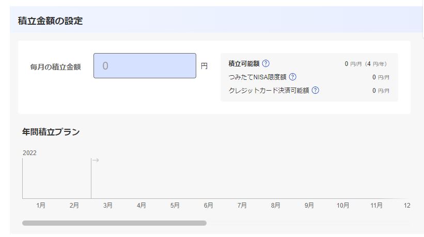The image size is (424, 237).
Task: Click the 3月 month marker
Action: tap(108, 206)
